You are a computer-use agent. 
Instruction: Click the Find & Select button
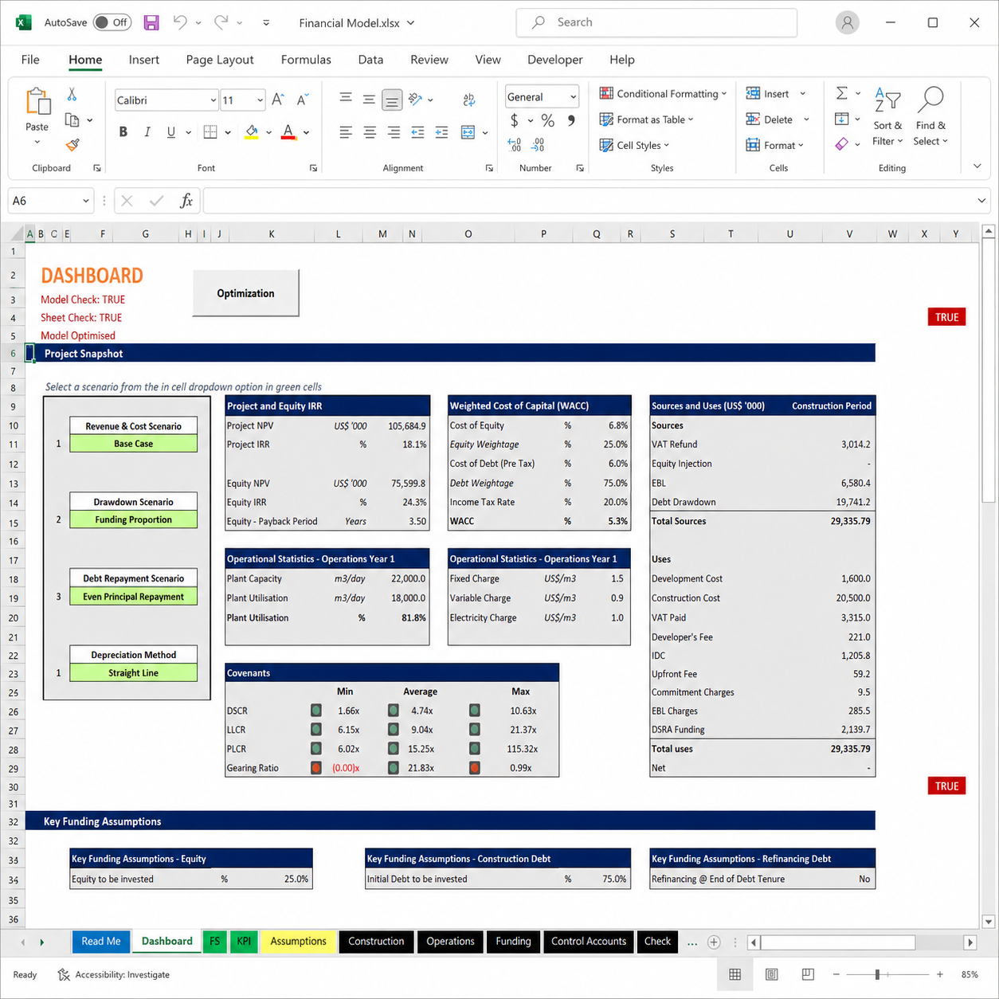click(x=930, y=116)
